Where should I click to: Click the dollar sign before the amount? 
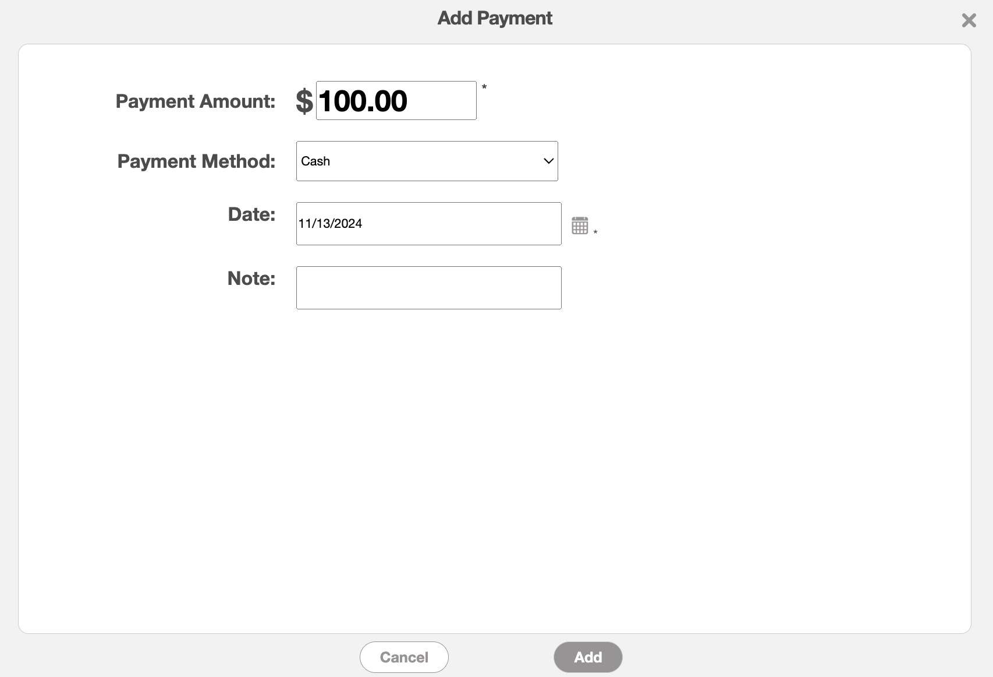304,101
